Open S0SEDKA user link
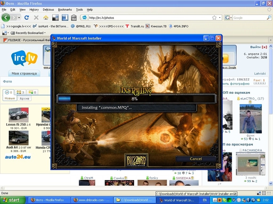 click(184, 178)
